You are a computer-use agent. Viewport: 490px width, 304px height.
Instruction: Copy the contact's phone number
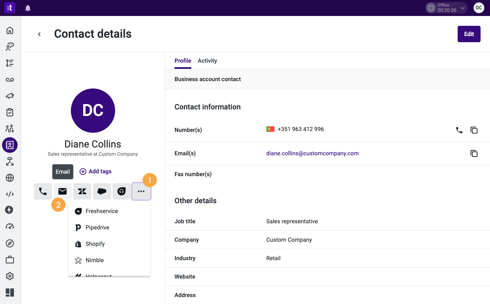click(474, 130)
